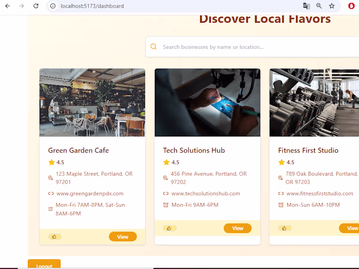Screen dimensions: 359x269
Task: Toggle the thumbs-up like on Green Garden Cafe
Action: coord(55,236)
